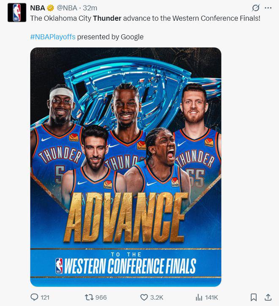Bookmark this NBA post
The height and width of the screenshot is (306, 279).
[254, 298]
